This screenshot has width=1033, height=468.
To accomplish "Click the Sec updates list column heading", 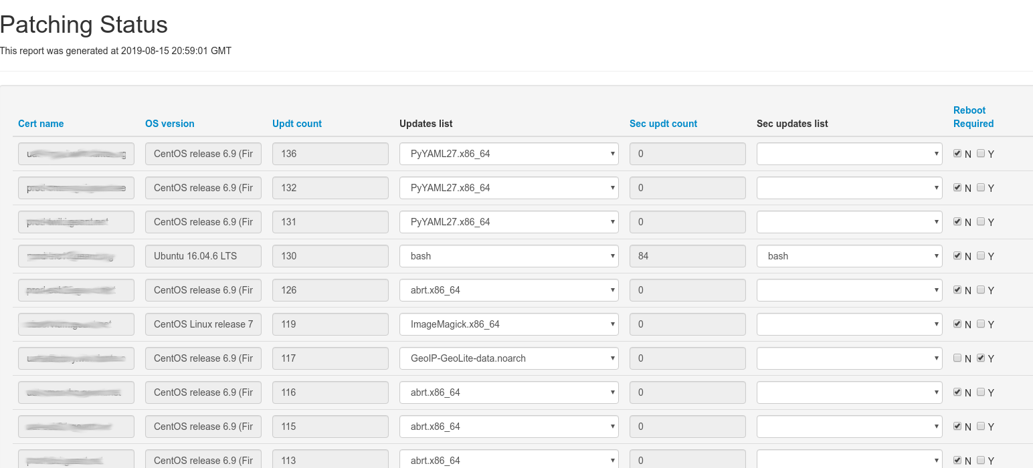I will [x=792, y=124].
